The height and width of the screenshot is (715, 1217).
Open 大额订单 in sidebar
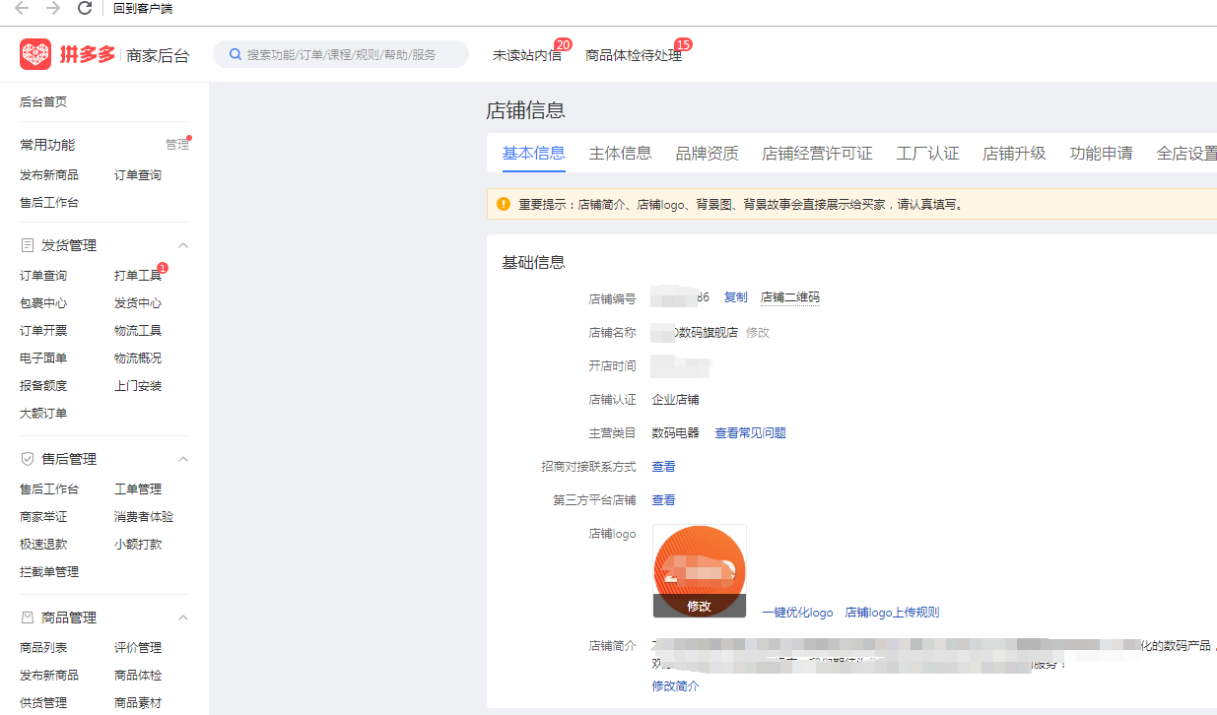43,414
